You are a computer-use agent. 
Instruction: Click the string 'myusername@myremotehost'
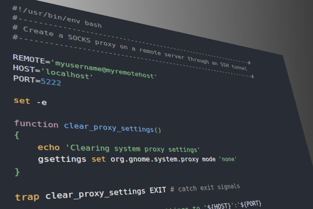click(104, 69)
